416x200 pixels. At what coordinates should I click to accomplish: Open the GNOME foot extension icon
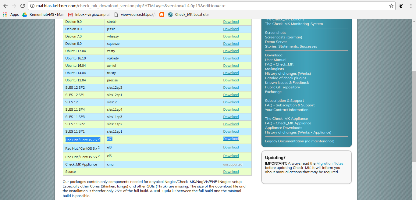[x=401, y=6]
